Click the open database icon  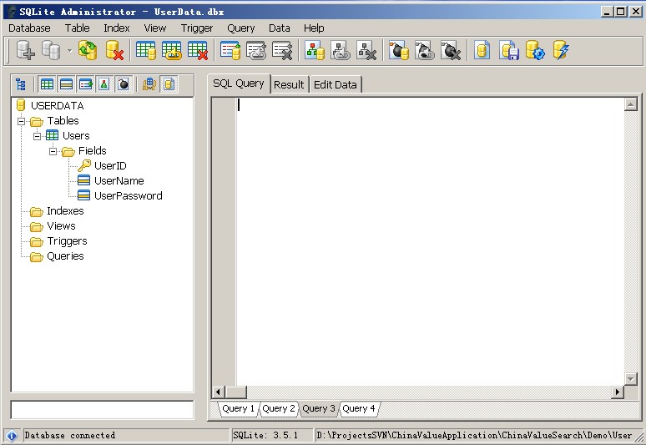coord(51,51)
